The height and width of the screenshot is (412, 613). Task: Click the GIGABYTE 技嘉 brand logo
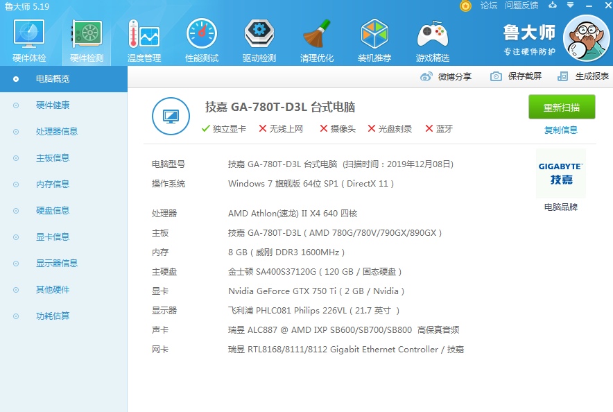(560, 173)
